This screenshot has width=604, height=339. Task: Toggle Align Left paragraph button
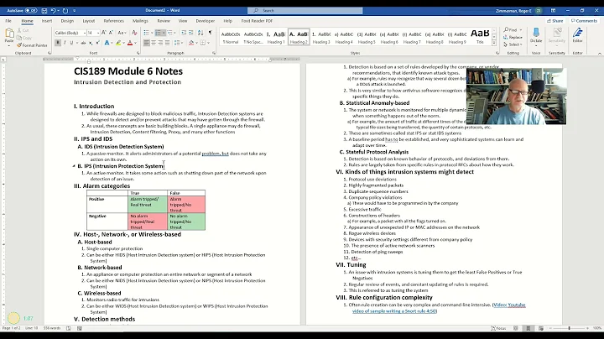click(146, 43)
